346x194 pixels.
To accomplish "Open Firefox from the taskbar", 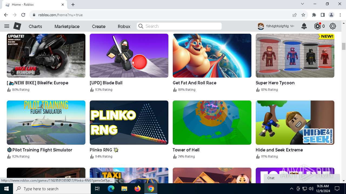I will (x=138, y=189).
